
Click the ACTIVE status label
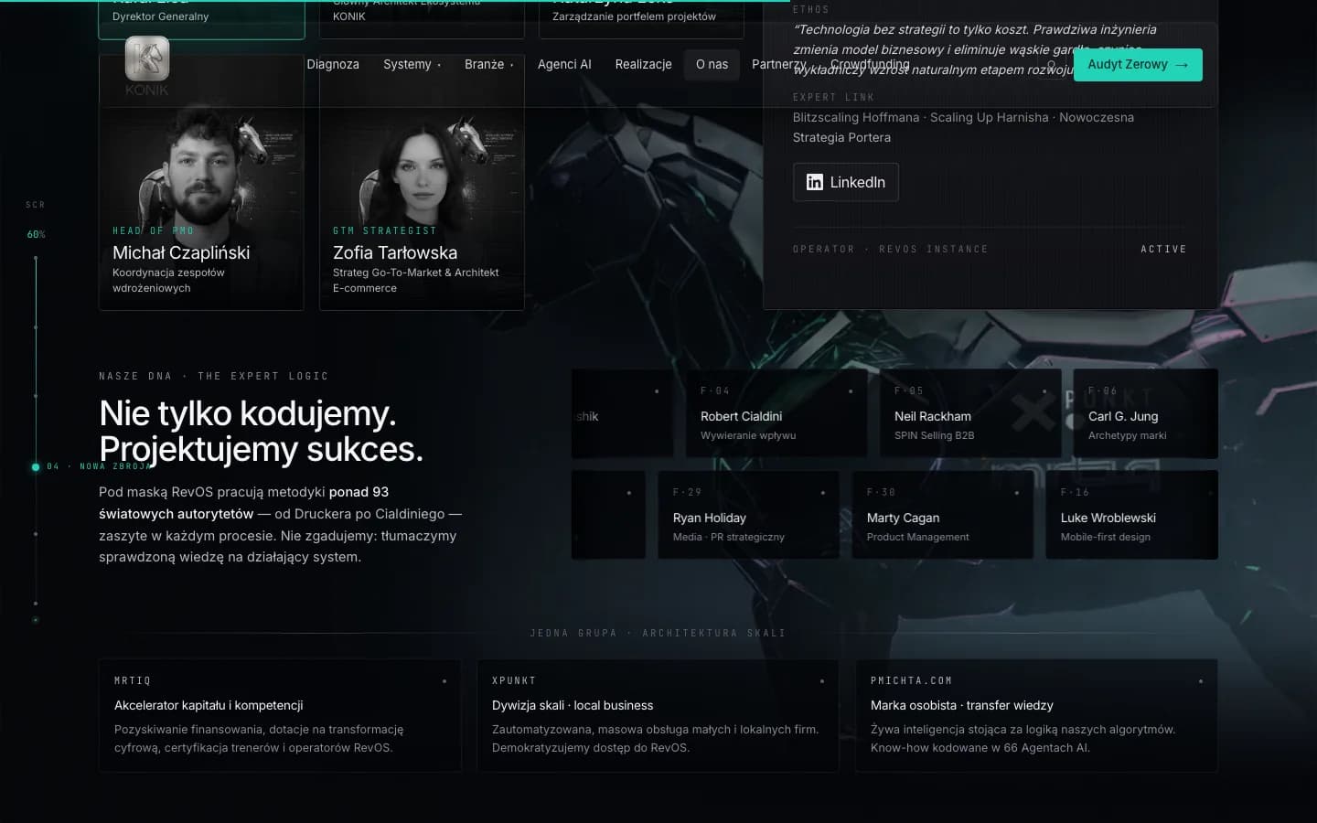coord(1163,249)
